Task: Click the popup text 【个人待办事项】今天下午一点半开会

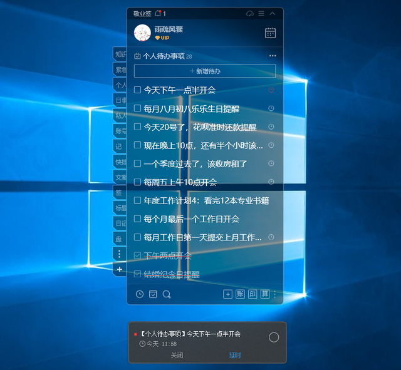Action: (190, 334)
